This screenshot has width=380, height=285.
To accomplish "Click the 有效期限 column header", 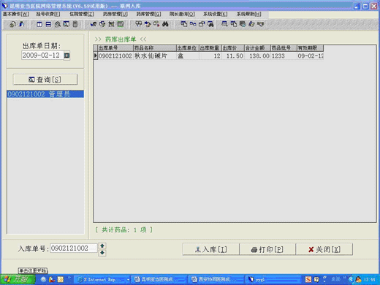I will pos(311,48).
